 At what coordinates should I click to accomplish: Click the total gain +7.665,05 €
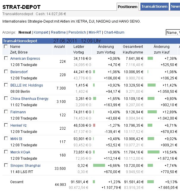pyautogui.click(x=168, y=188)
